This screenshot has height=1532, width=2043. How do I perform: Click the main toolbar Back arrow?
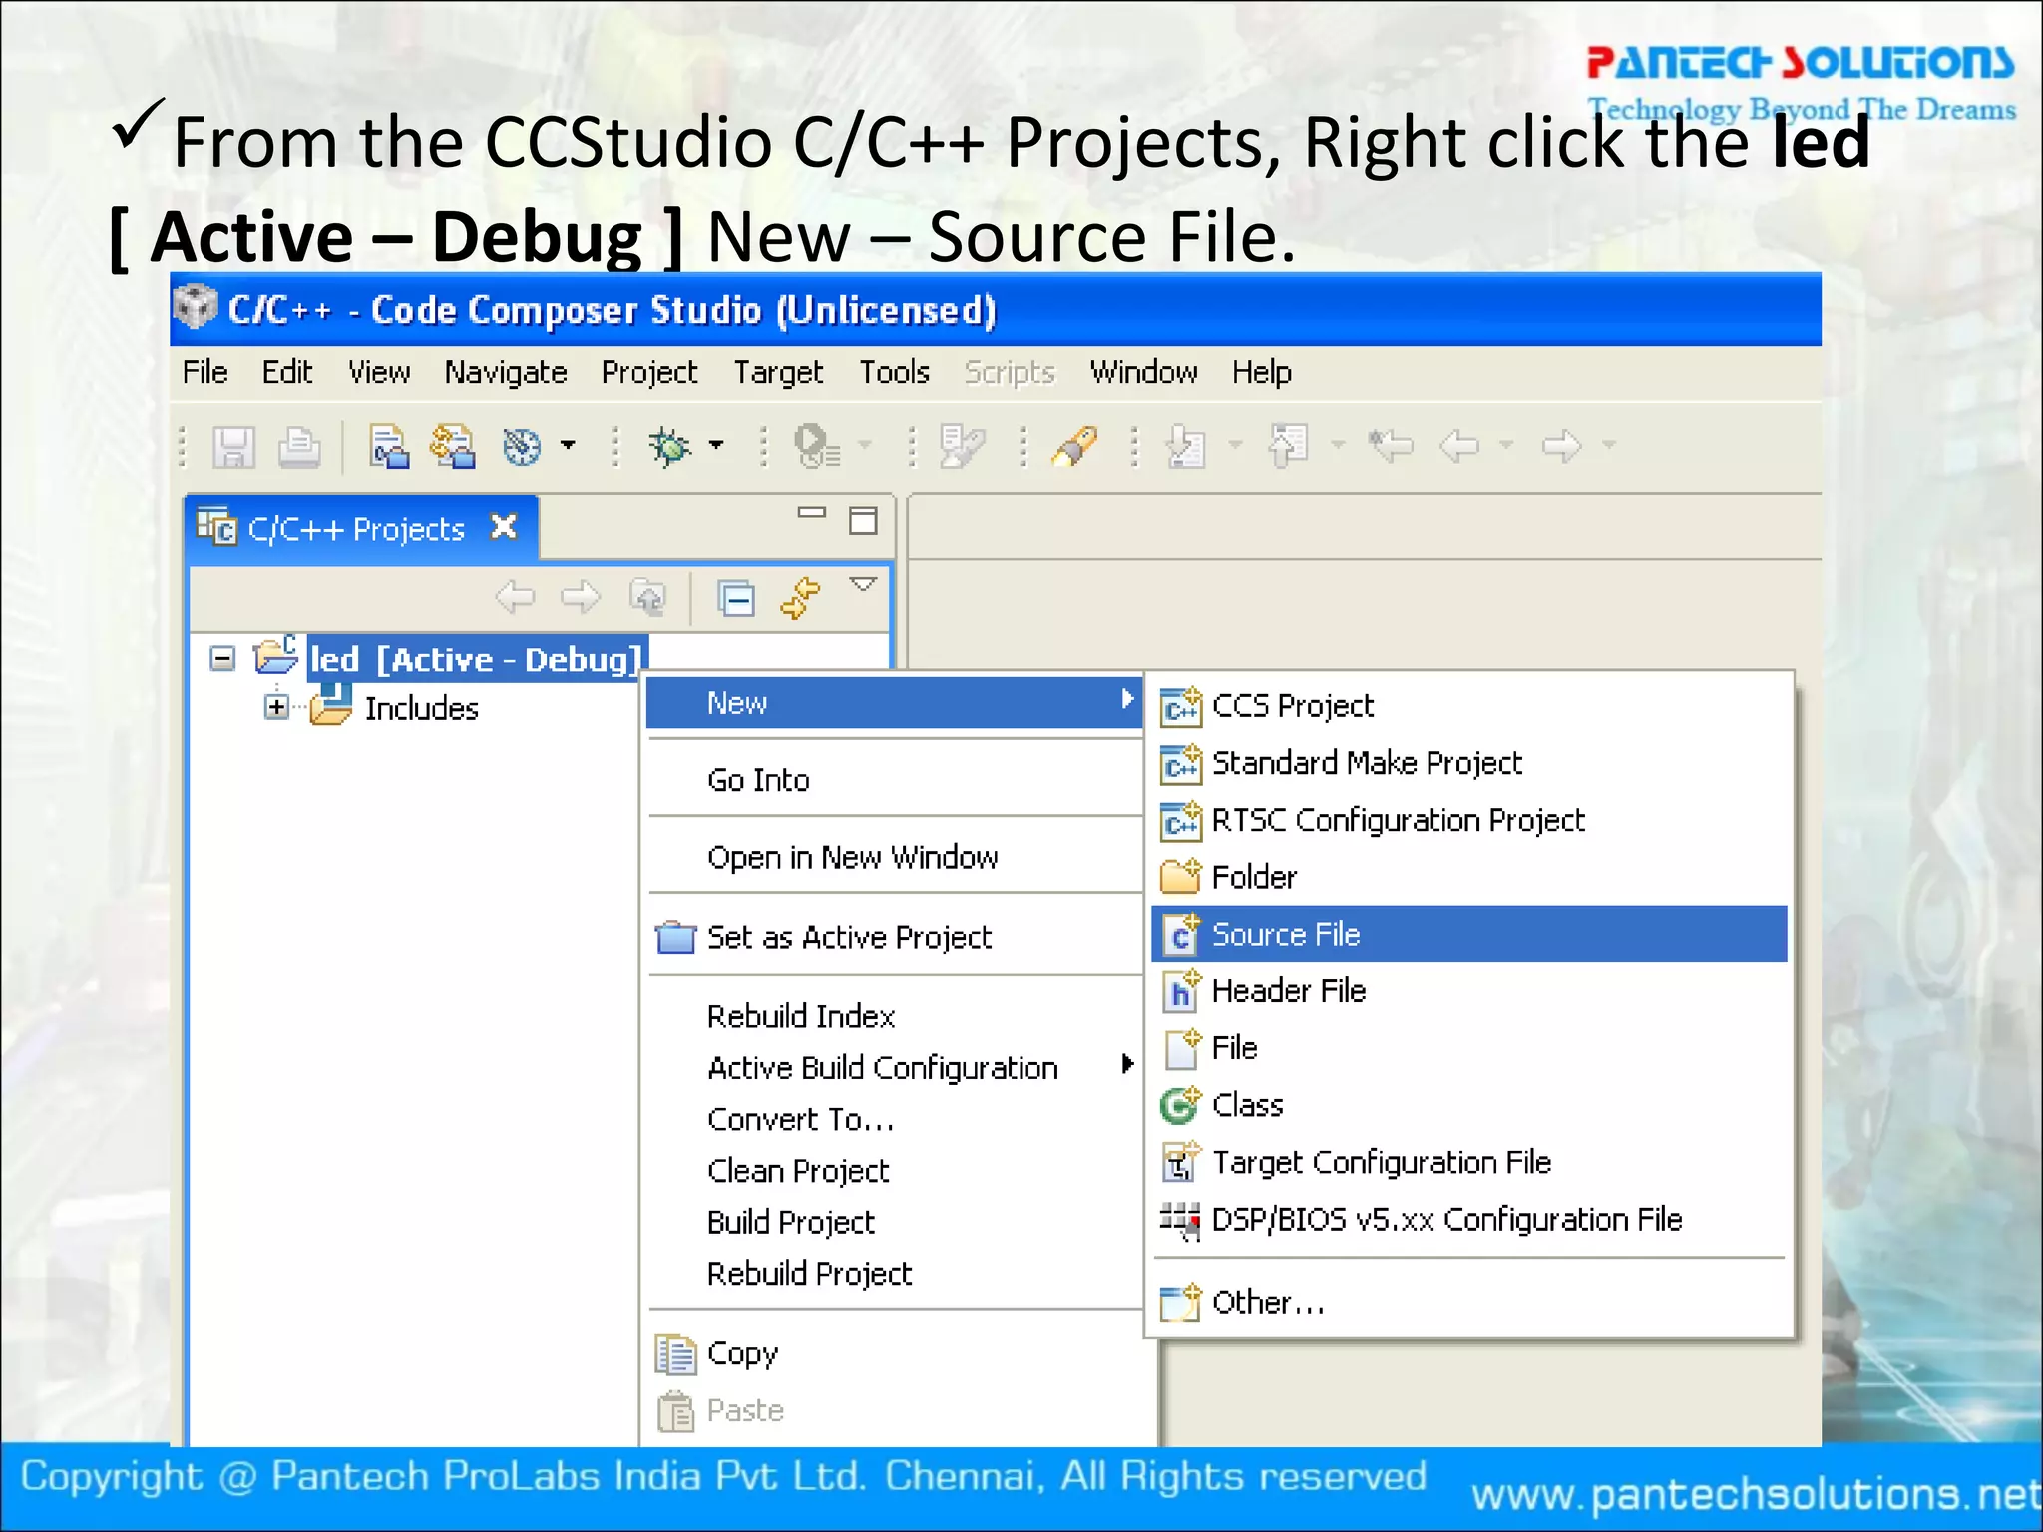point(1460,446)
